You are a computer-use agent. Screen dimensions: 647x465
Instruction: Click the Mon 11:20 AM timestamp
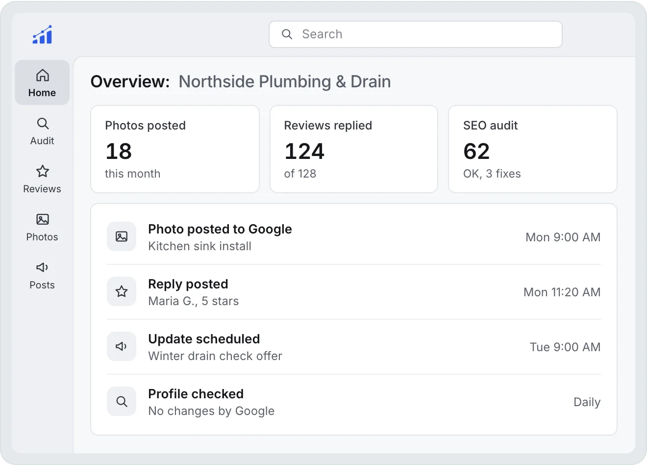[x=562, y=292]
